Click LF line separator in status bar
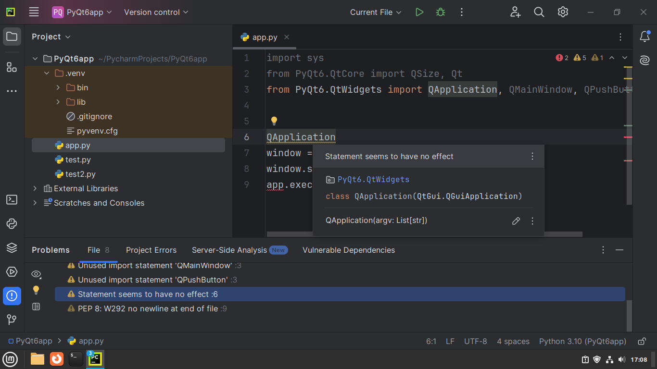Viewport: 657px width, 369px height. pos(450,341)
